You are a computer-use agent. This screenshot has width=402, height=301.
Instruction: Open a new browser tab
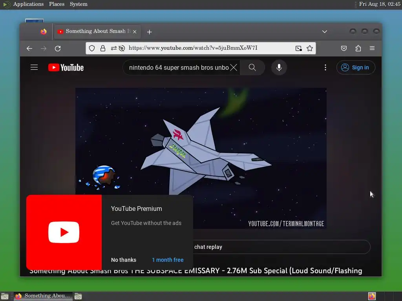point(150,32)
